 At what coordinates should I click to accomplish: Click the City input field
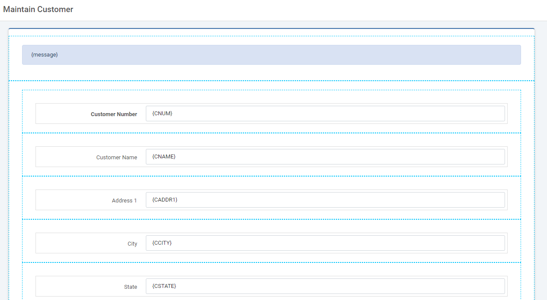pos(325,243)
